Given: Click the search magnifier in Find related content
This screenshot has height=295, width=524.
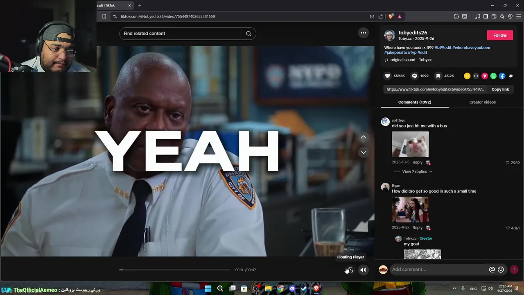Looking at the screenshot, I should click(248, 34).
